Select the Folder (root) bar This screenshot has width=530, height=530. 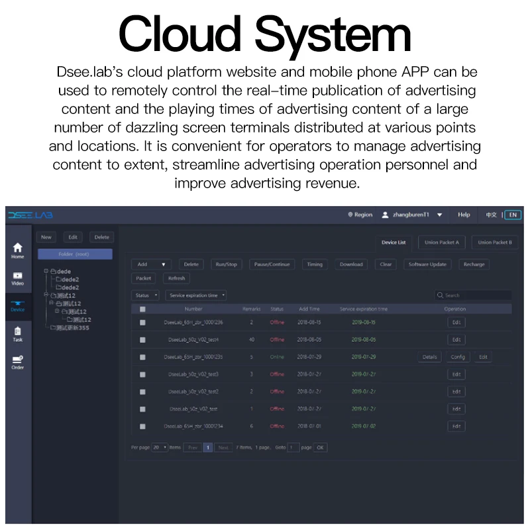tap(75, 254)
